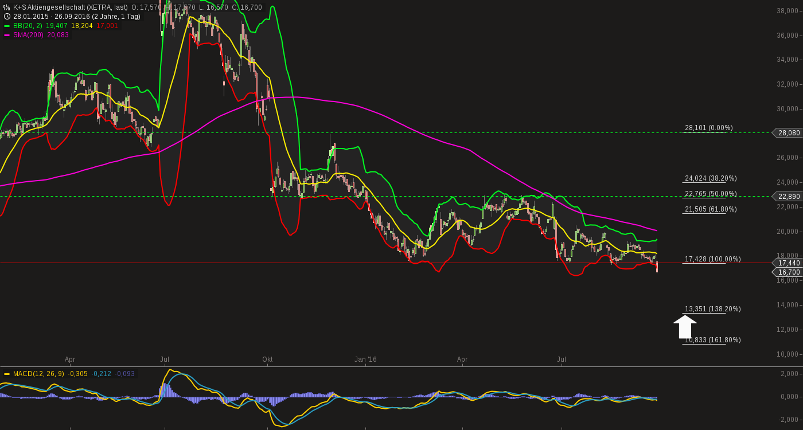Image resolution: width=803 pixels, height=430 pixels.
Task: Click the '28,080' price tag on the axis
Action: click(x=788, y=133)
